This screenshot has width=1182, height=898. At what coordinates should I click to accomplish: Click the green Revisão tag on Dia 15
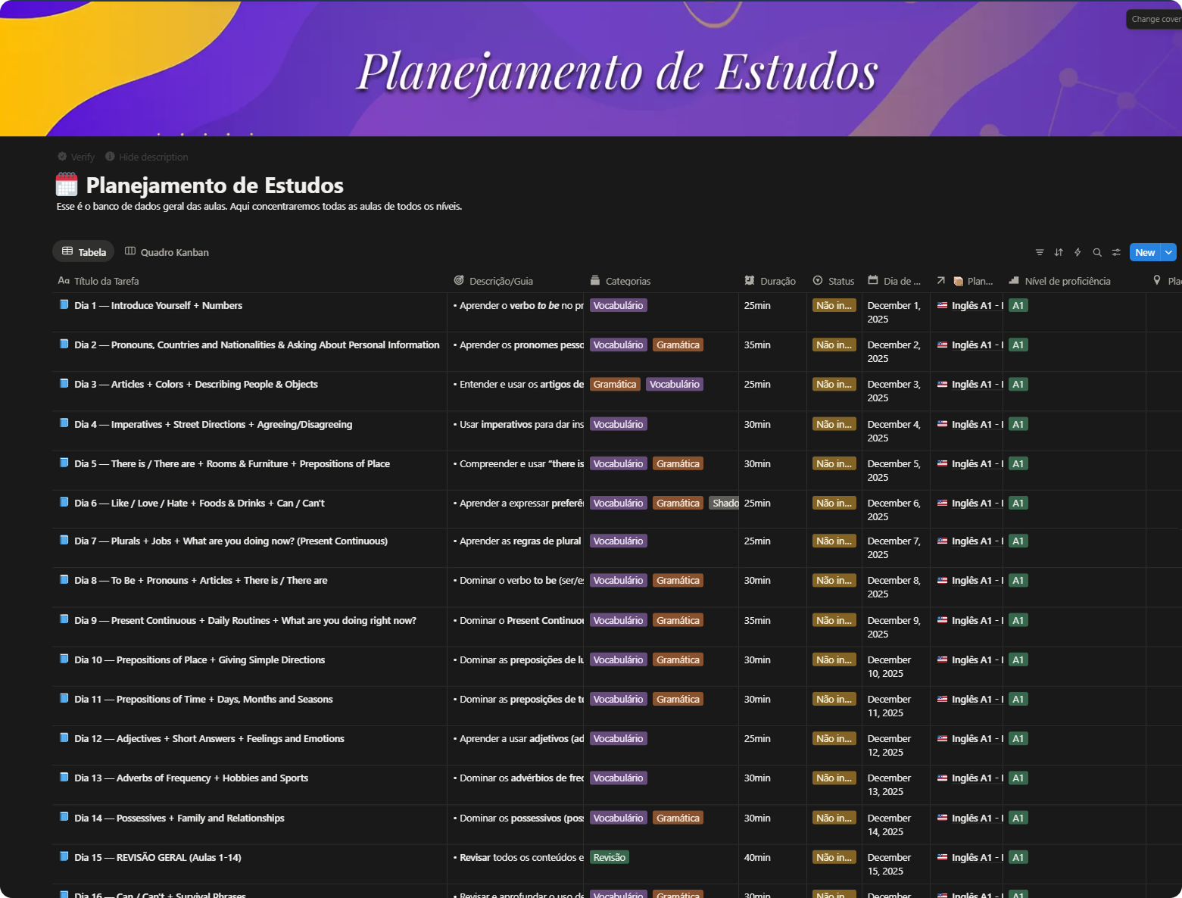coord(610,857)
